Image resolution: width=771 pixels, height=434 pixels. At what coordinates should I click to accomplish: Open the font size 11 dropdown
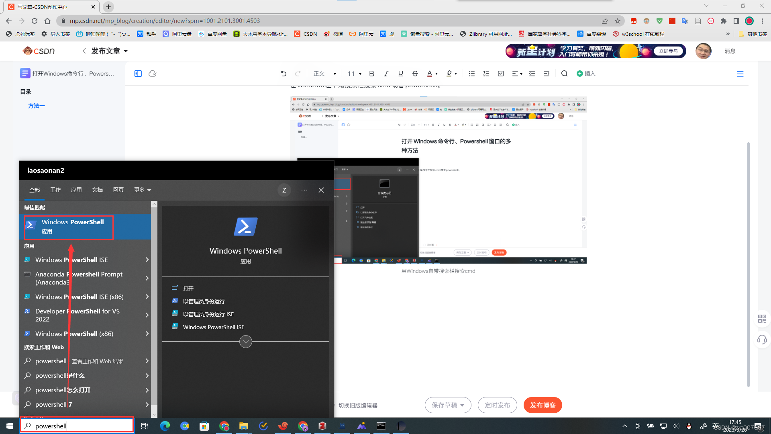pyautogui.click(x=354, y=74)
